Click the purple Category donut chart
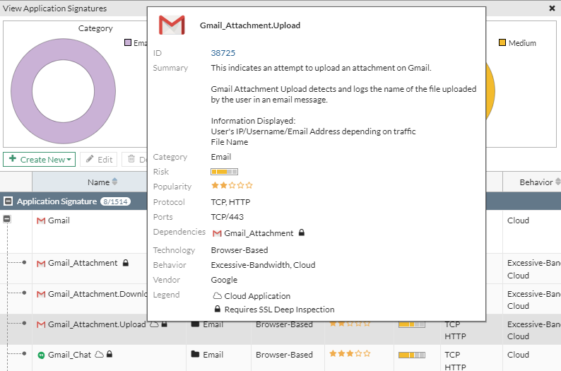The image size is (561, 371). coord(63,91)
